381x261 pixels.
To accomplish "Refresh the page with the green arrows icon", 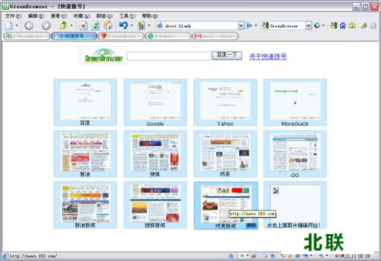I will click(x=96, y=25).
